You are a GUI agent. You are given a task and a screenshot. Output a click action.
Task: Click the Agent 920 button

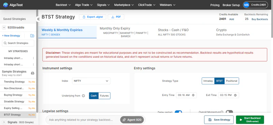pyautogui.click(x=132, y=120)
